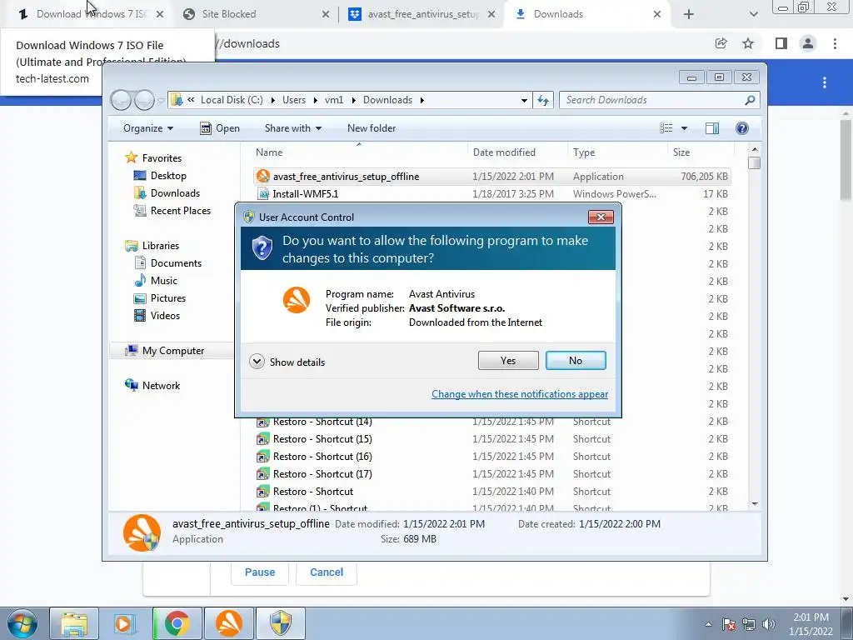Open Documents library in navigation pane
This screenshot has height=640, width=853.
coord(176,262)
